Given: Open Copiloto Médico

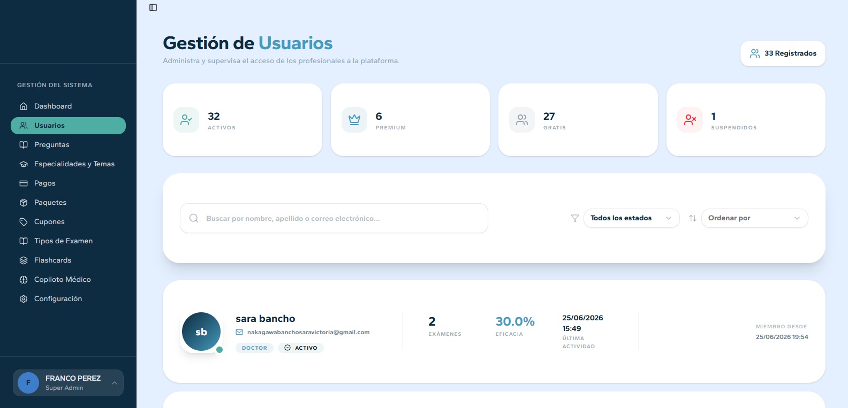Looking at the screenshot, I should pyautogui.click(x=68, y=280).
